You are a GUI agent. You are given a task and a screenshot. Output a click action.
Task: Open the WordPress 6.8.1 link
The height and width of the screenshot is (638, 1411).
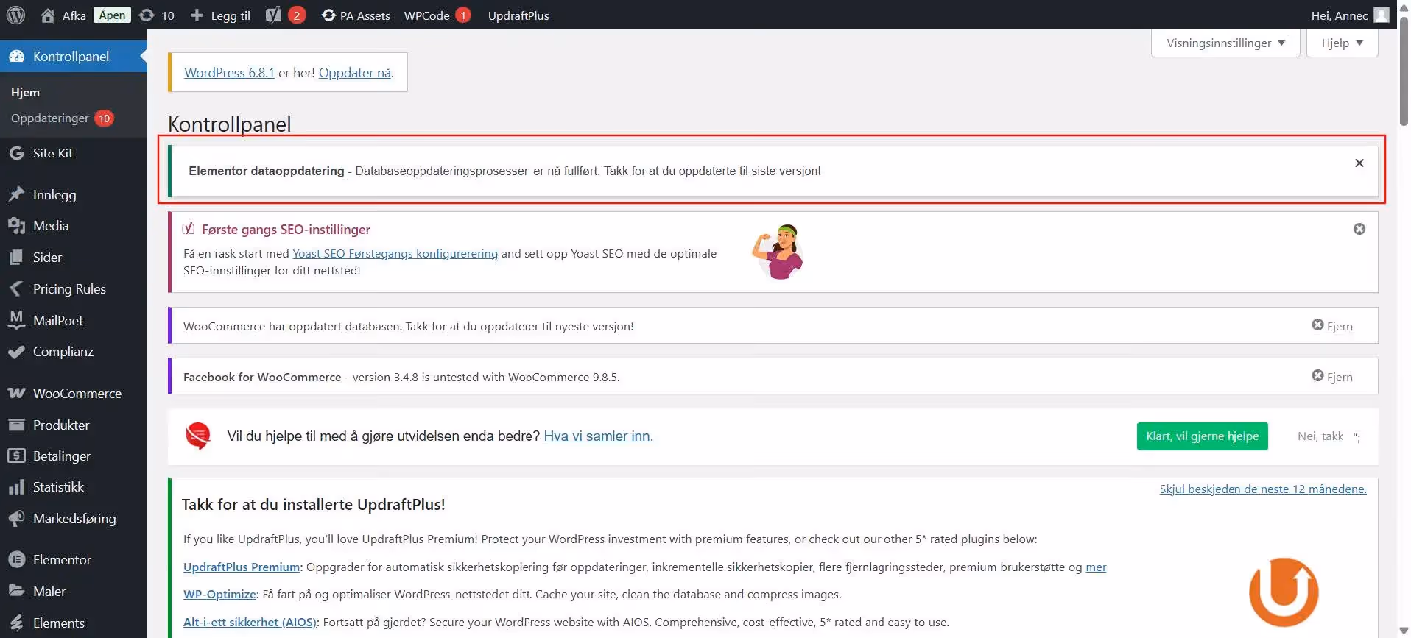(229, 72)
